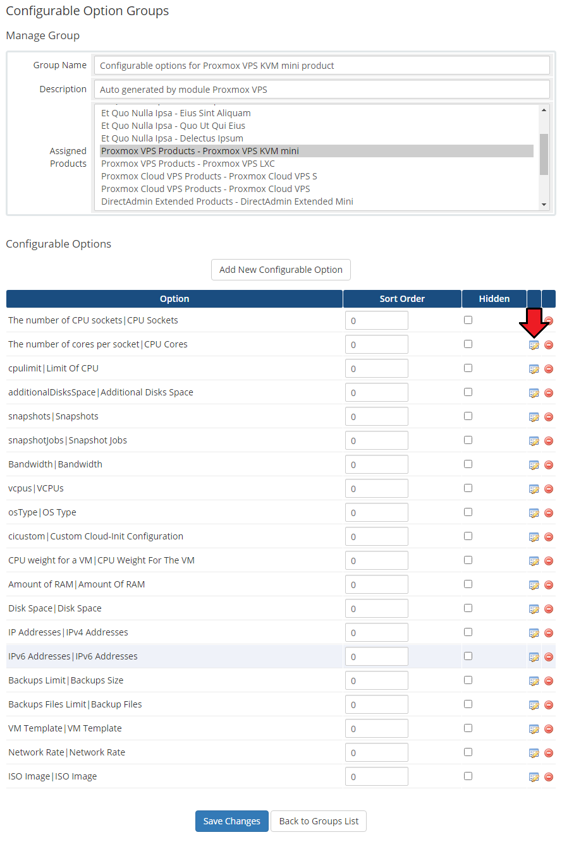Tick Hidden checkbox for CPU Cores

point(468,344)
